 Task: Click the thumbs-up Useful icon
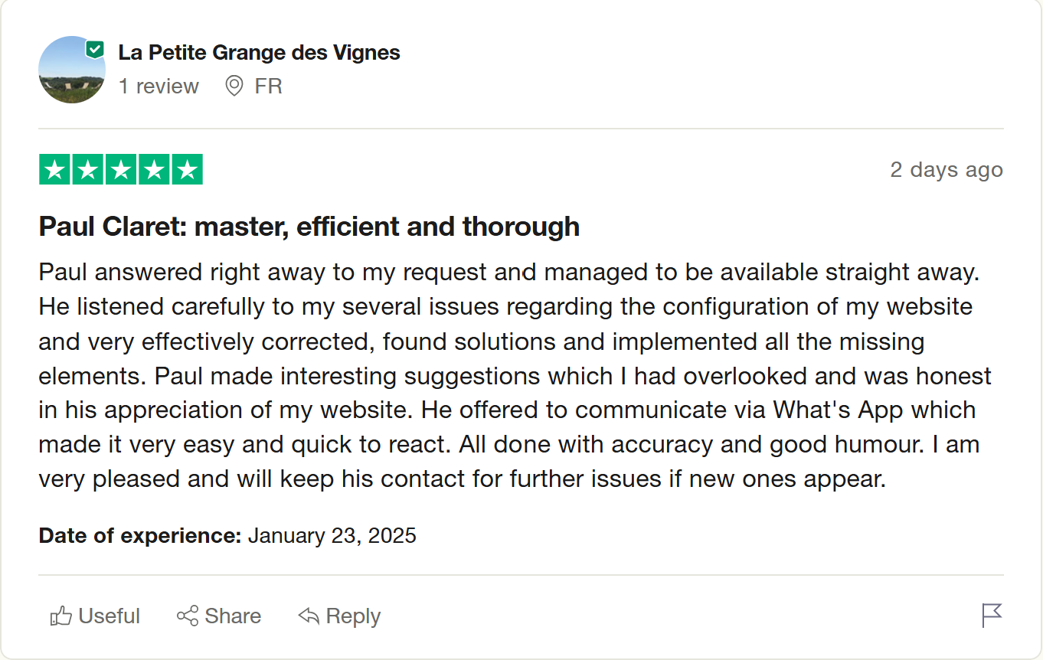(61, 616)
